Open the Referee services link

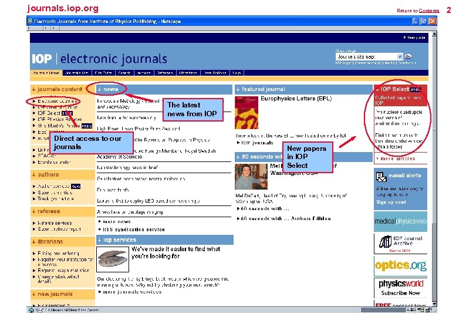coord(55,222)
